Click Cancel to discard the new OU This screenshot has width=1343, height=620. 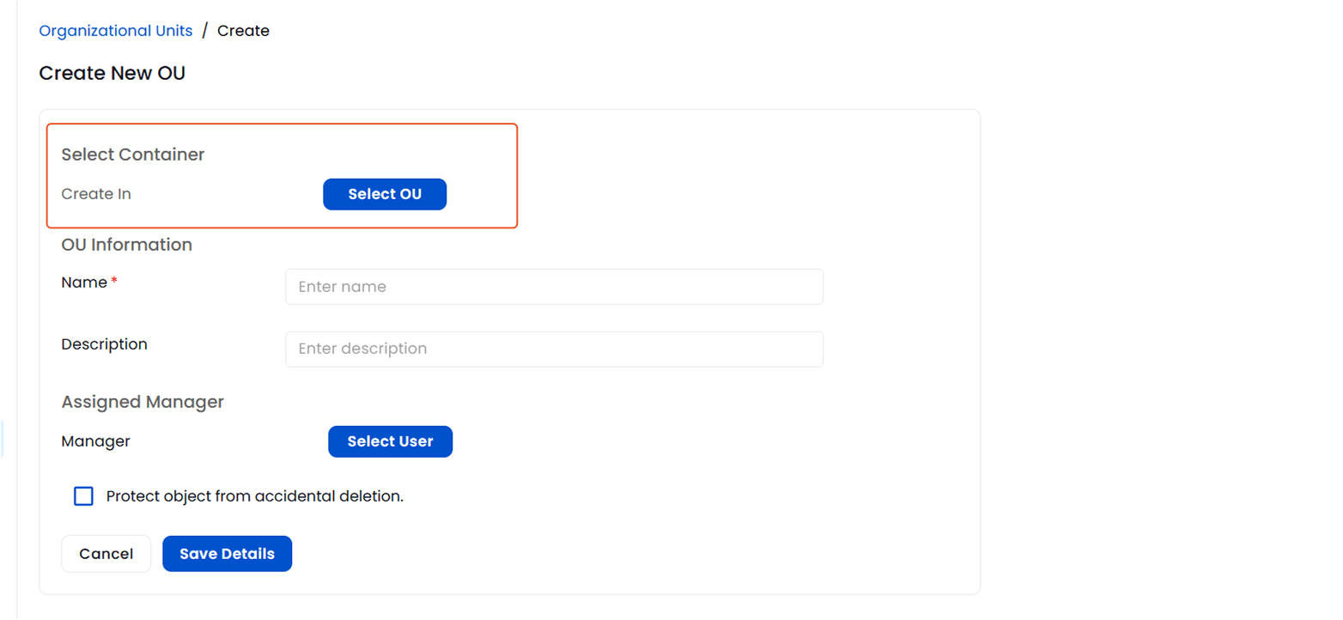point(106,553)
